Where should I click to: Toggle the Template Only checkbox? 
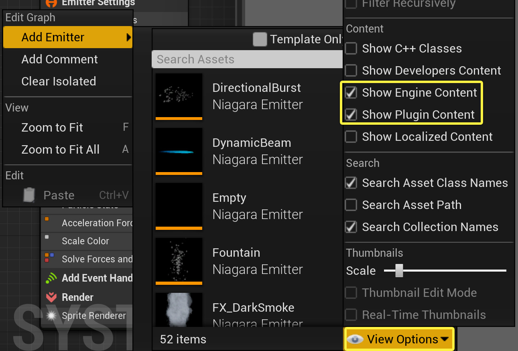tap(260, 39)
